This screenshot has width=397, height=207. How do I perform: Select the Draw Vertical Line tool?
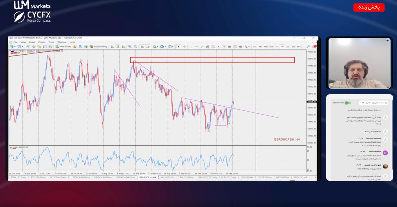tap(191, 47)
